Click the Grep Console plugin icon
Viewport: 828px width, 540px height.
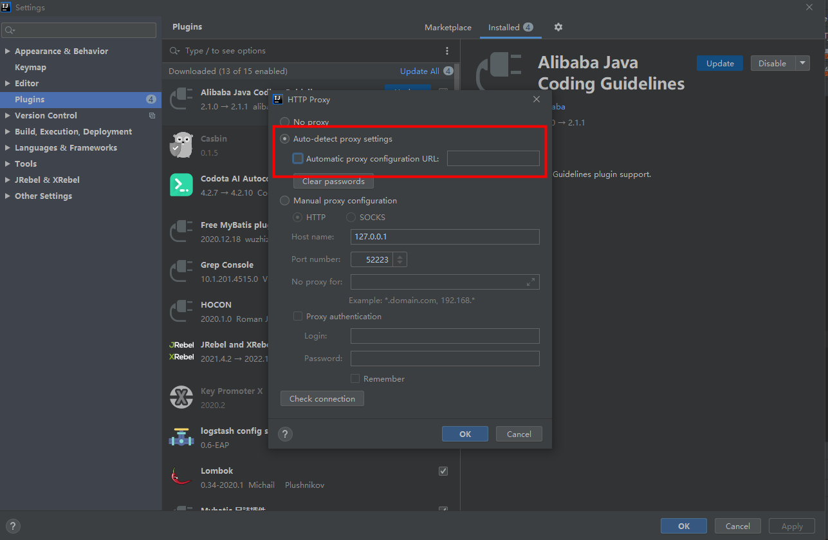181,272
